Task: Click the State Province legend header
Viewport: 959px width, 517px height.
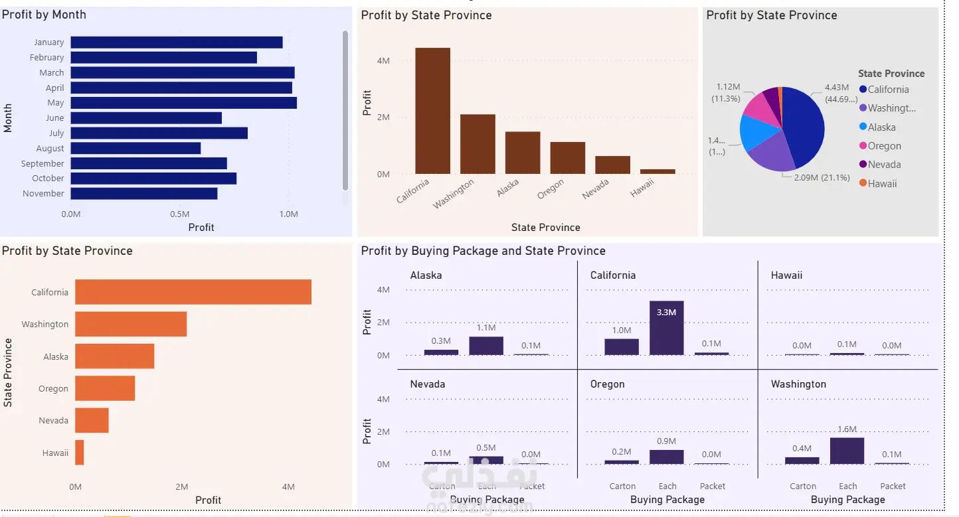Action: (891, 74)
